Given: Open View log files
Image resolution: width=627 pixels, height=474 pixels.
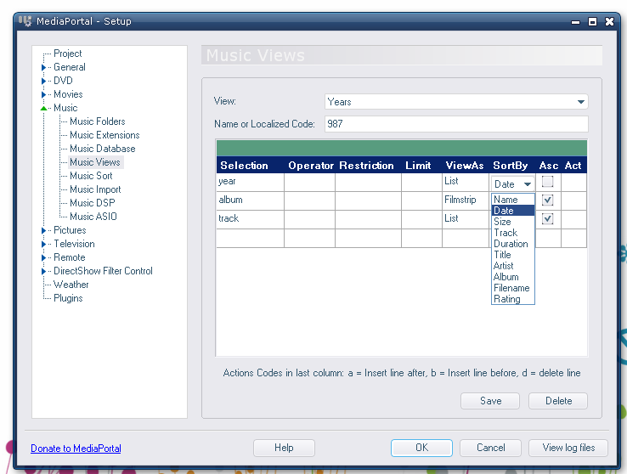Looking at the screenshot, I should [x=568, y=448].
